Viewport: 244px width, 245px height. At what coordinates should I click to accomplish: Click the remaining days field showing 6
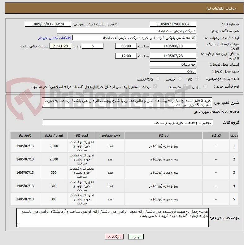(93, 46)
